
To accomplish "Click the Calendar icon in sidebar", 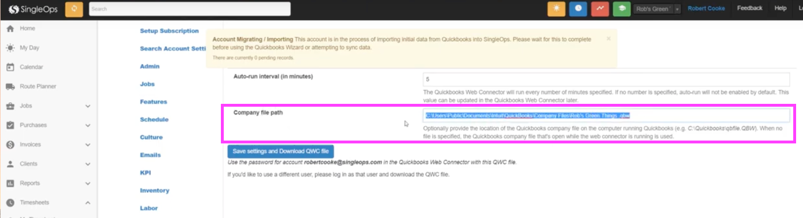I will tap(10, 67).
